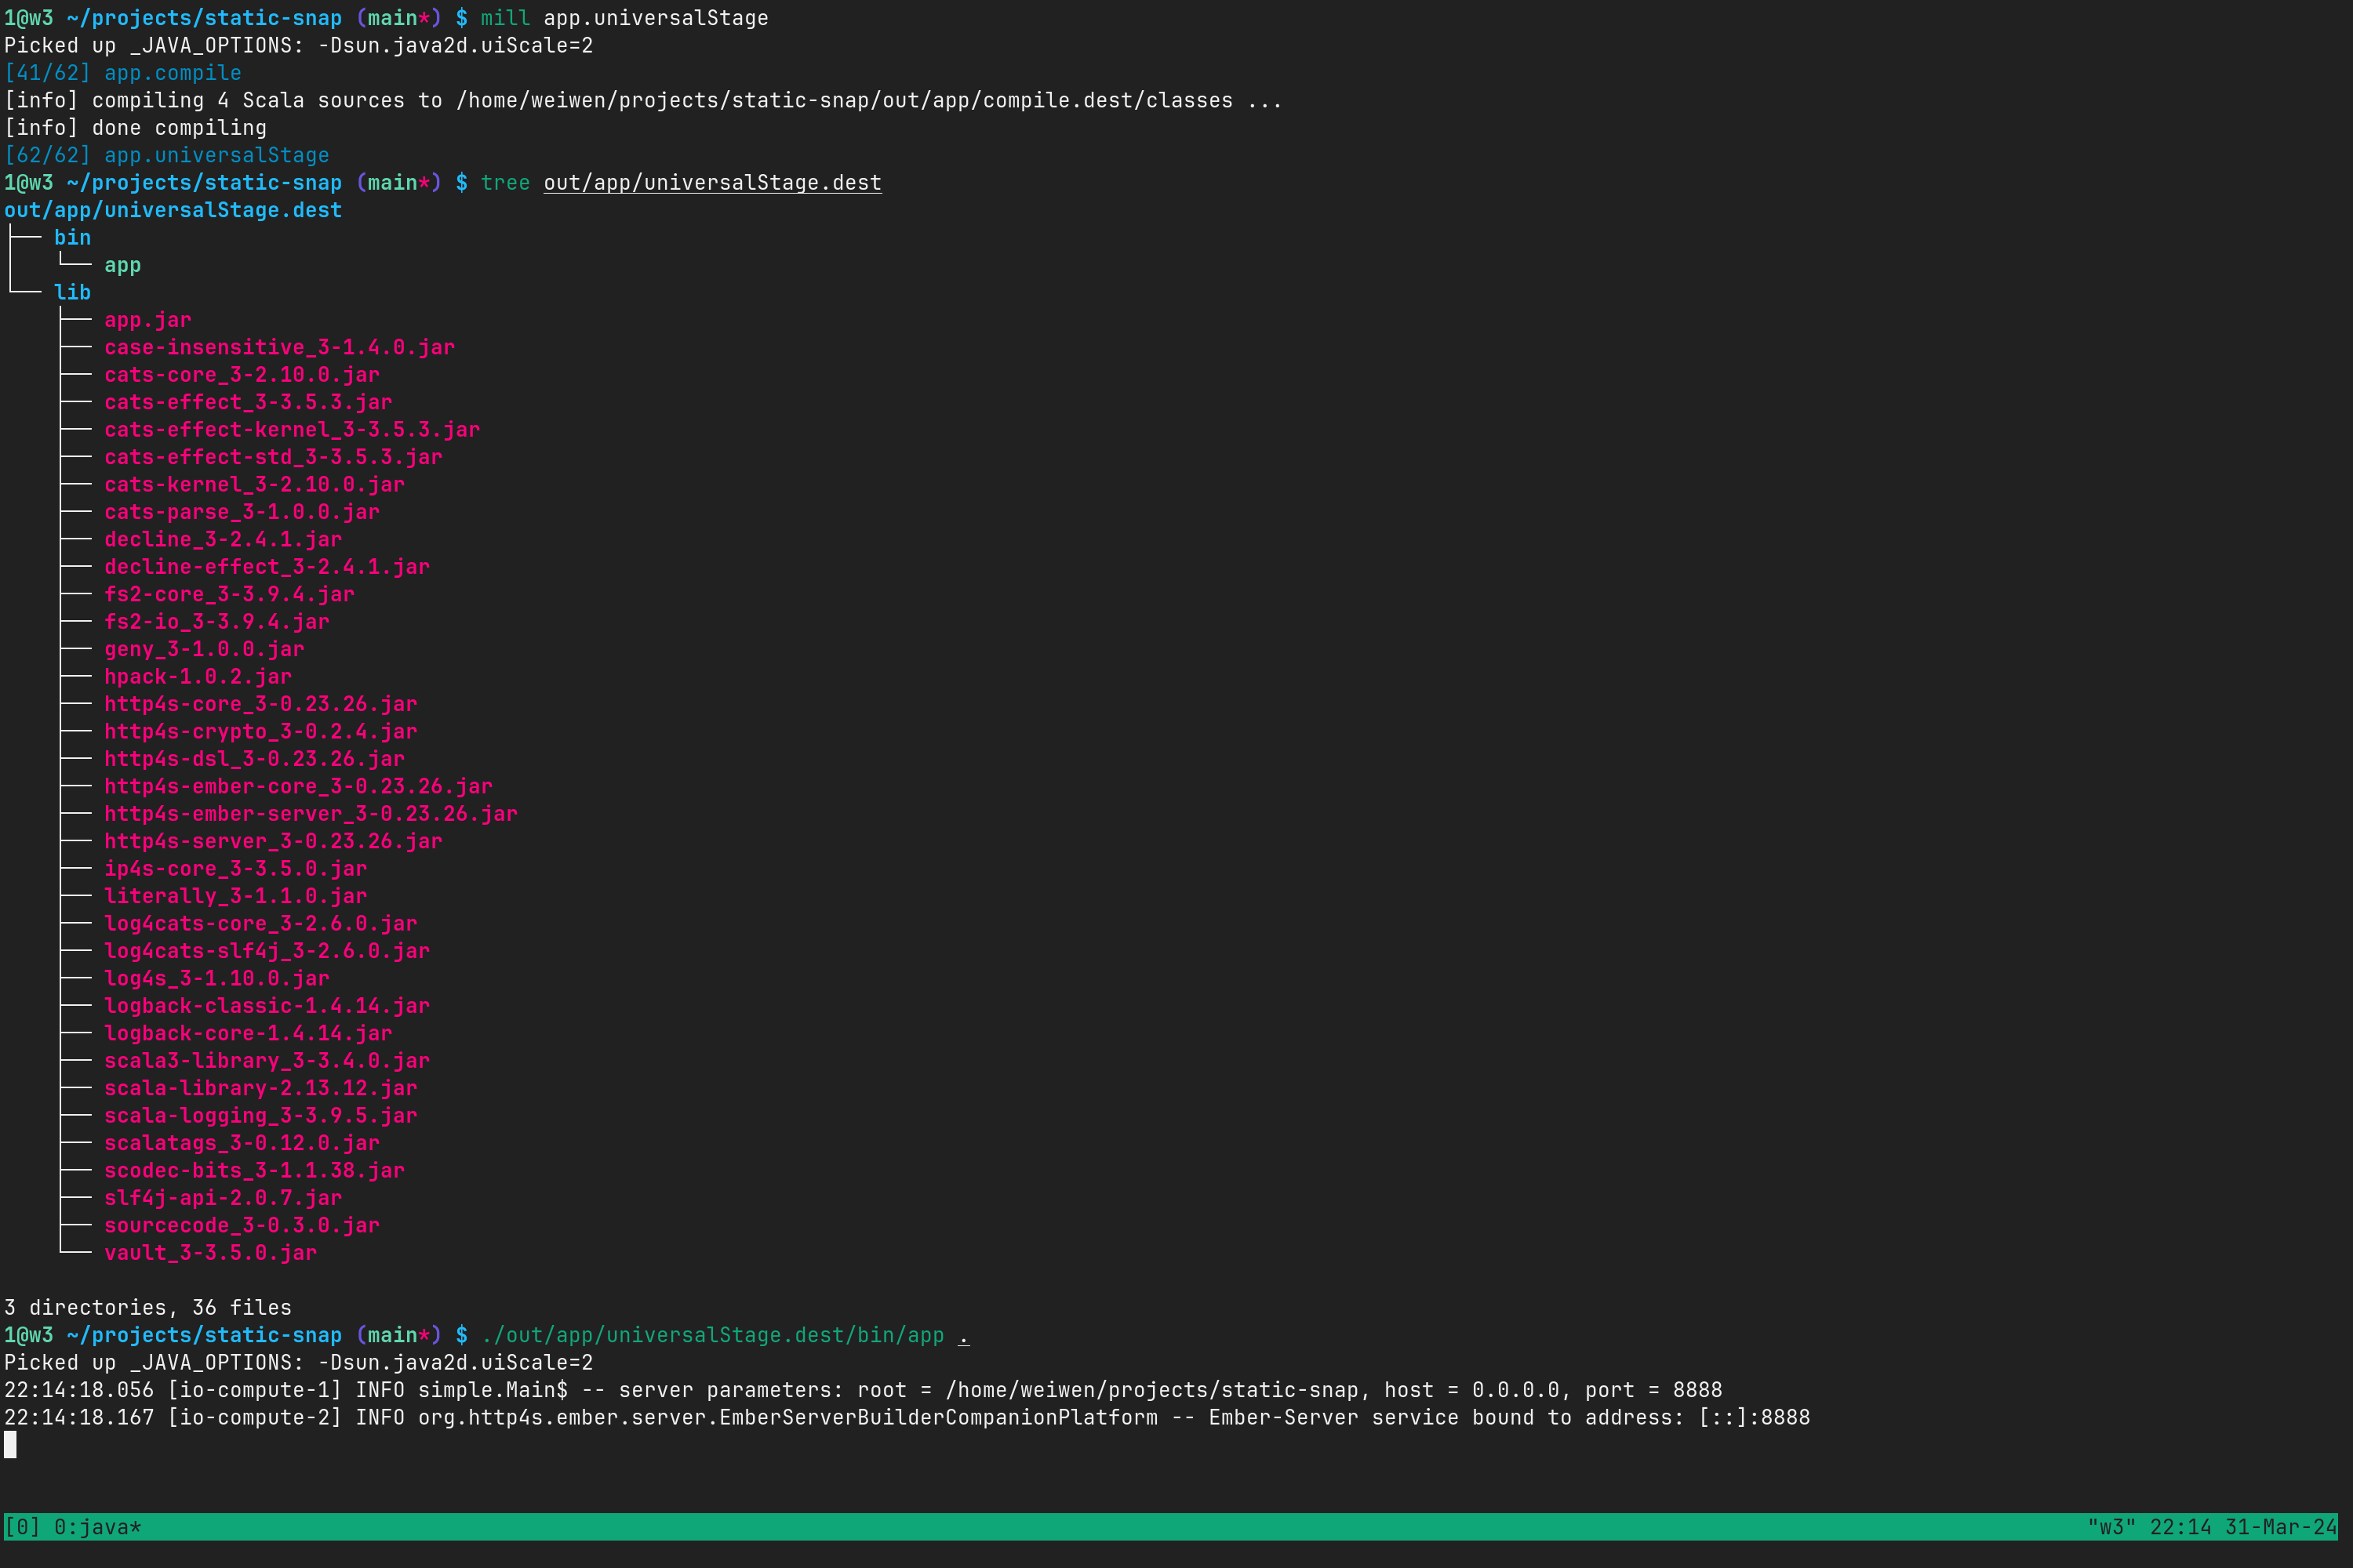Select log4s_3-1.10.0.jar
This screenshot has width=2353, height=1568.
pyautogui.click(x=217, y=979)
